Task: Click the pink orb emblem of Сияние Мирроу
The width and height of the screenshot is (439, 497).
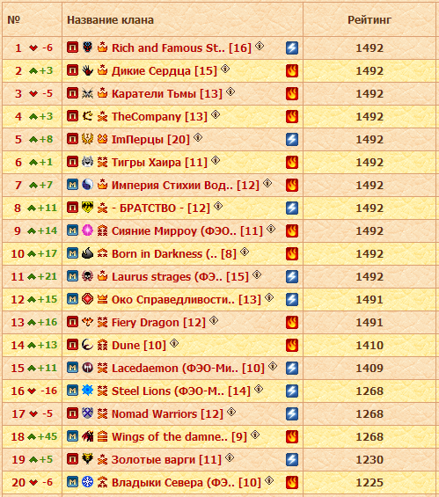Action: point(87,230)
